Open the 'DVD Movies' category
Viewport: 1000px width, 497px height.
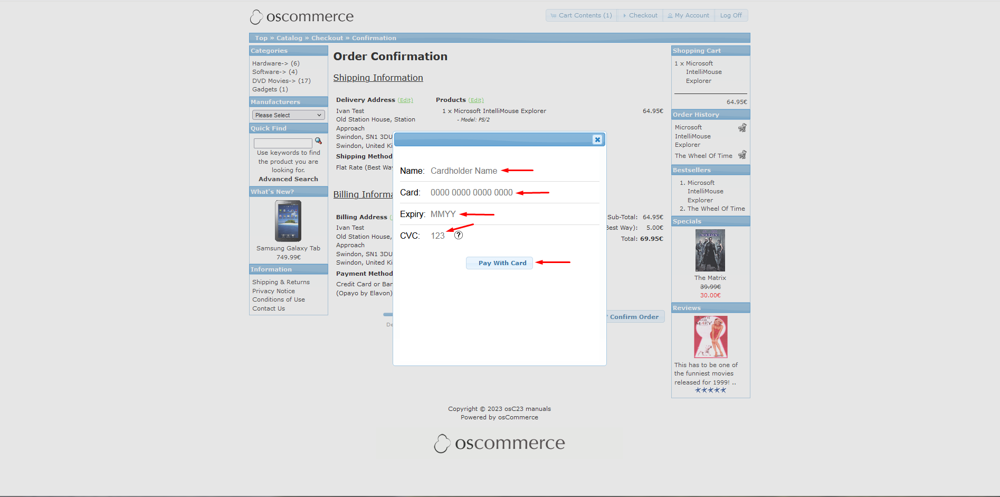[274, 80]
